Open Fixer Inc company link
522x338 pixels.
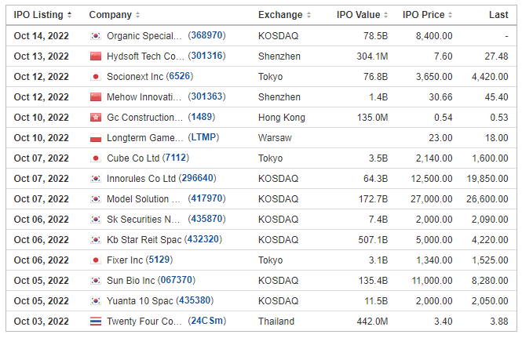[125, 260]
